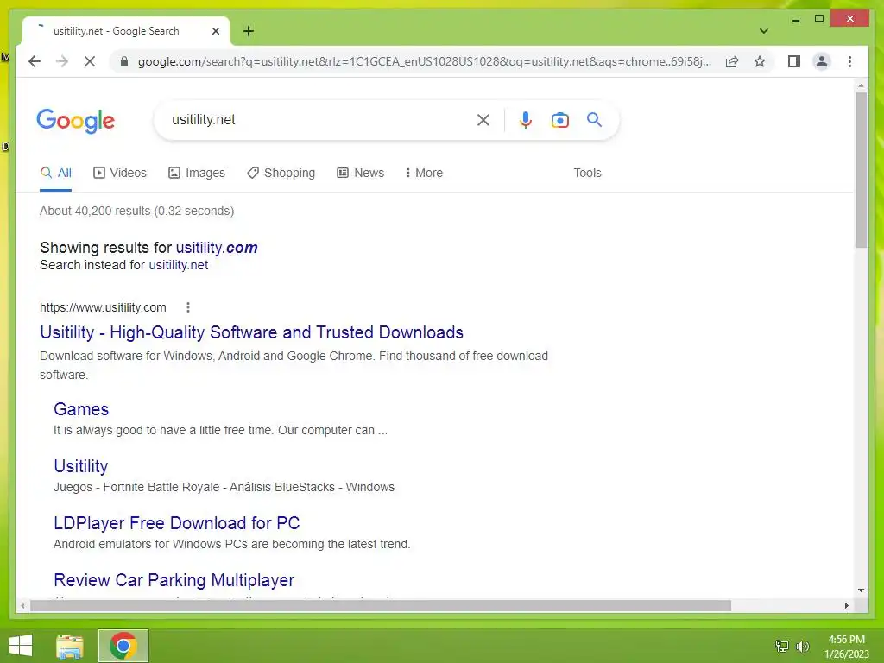Open the Chrome side panel
Viewport: 884px width, 663px height.
coord(794,61)
